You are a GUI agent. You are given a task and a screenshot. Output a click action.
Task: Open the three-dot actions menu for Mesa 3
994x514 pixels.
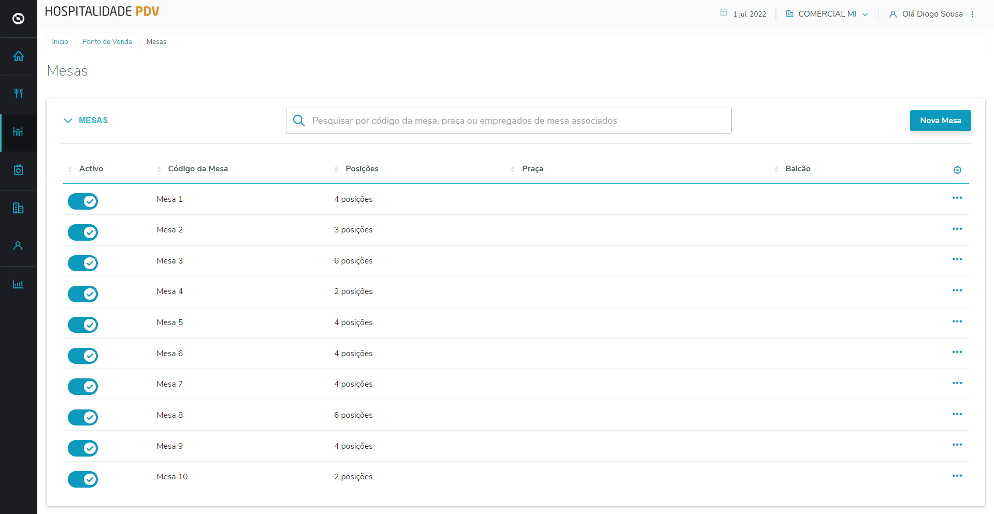click(x=957, y=259)
